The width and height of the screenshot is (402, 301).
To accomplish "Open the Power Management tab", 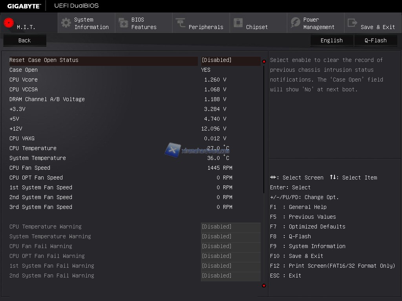I will (x=318, y=24).
